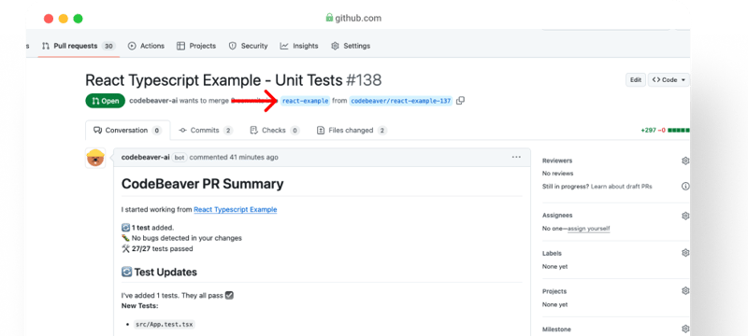Click the codebeaver/react-example-137 branch label
The width and height of the screenshot is (748, 336).
[401, 101]
